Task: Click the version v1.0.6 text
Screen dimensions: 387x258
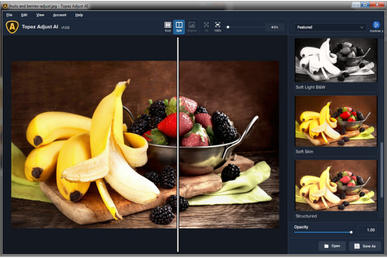Action: 65,27
